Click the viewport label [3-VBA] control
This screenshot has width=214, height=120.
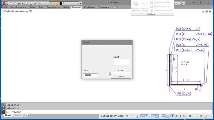point(8,11)
